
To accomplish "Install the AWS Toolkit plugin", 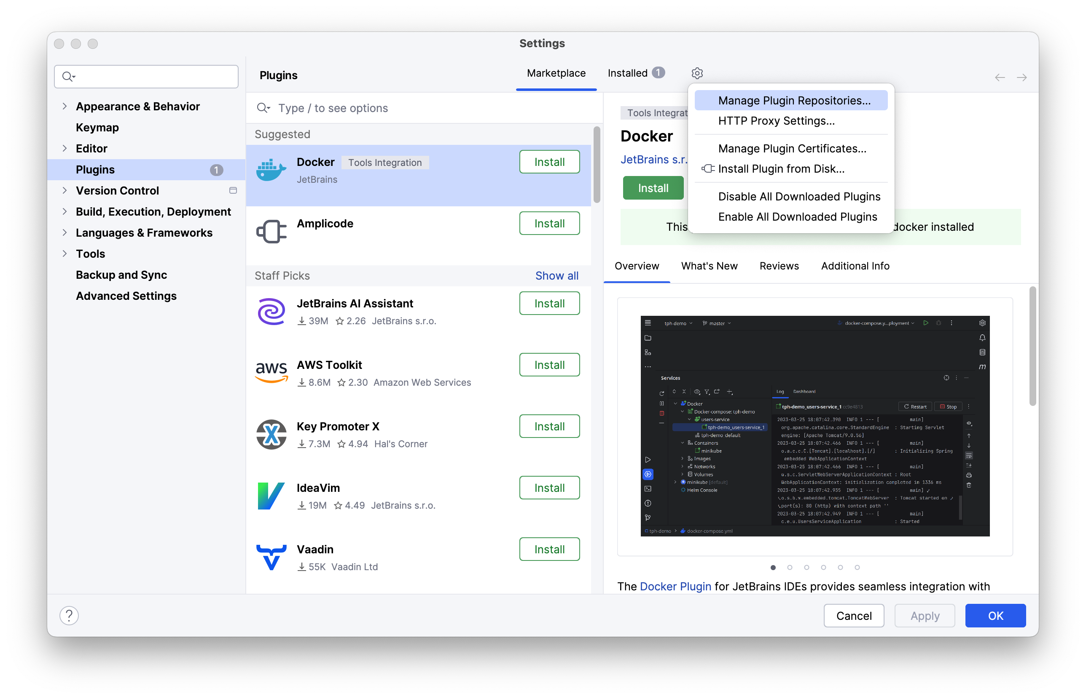I will click(549, 365).
